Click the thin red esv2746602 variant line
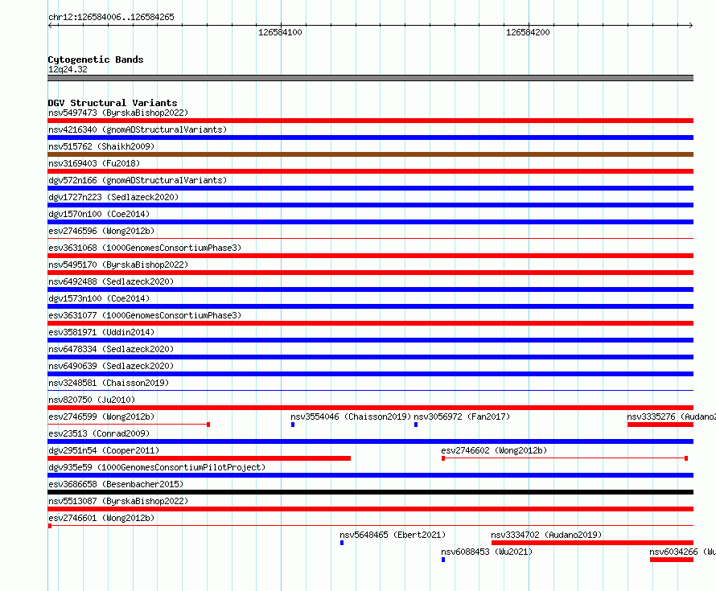This screenshot has height=591, width=716. tap(565, 458)
